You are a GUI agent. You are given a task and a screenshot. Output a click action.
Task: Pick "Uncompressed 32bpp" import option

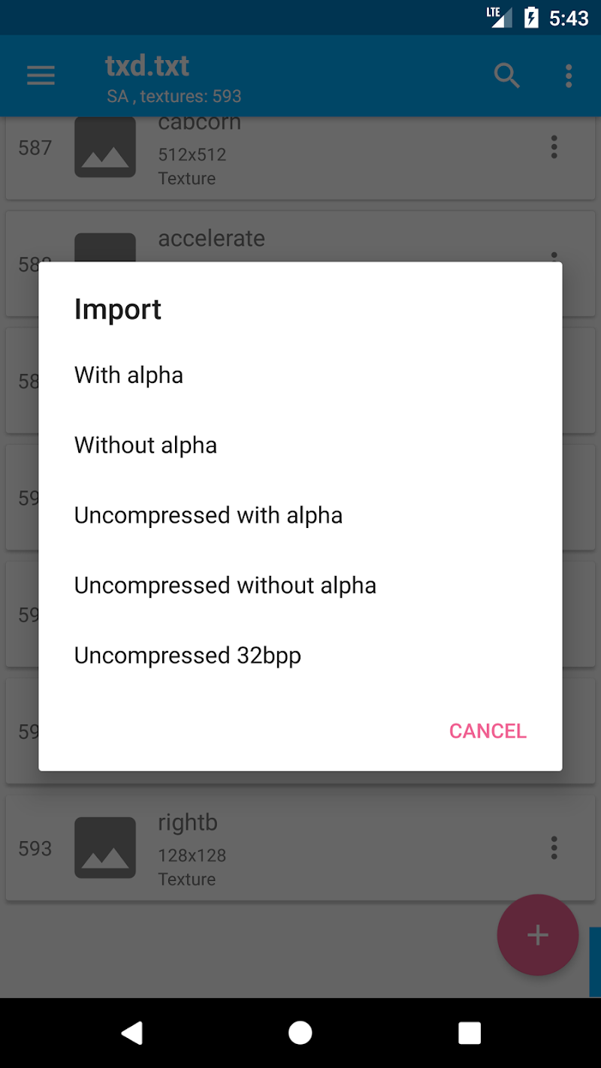coord(188,656)
